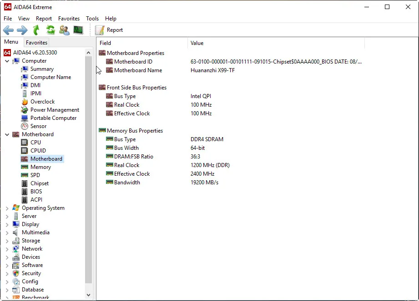Select the Overclock flame icon
Screen dimensions: 419x301
point(25,102)
